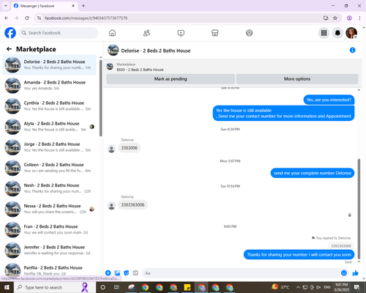Open the account profile picture menu

(351, 33)
